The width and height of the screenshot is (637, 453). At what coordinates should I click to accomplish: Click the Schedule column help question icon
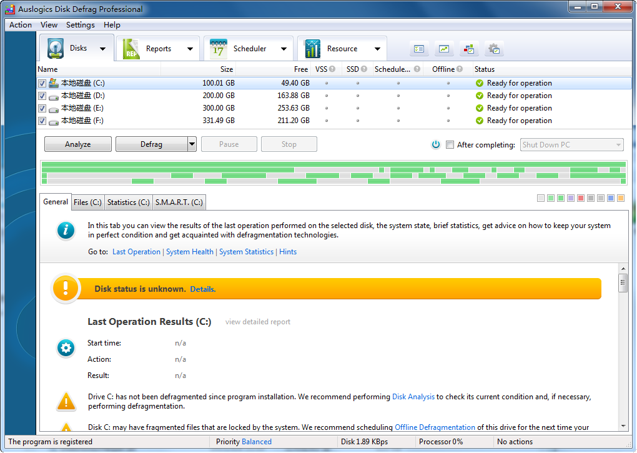tap(417, 69)
